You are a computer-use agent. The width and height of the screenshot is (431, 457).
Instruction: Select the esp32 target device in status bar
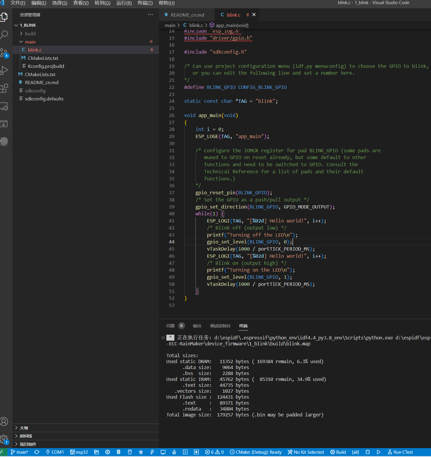[79, 452]
